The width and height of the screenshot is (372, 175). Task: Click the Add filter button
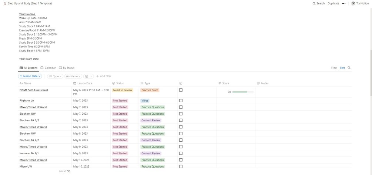click(x=104, y=76)
